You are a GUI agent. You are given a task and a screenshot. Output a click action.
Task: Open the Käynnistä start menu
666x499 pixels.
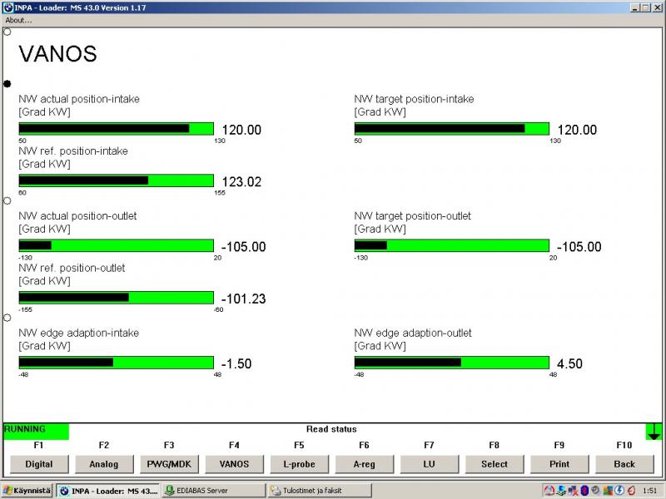click(x=27, y=491)
